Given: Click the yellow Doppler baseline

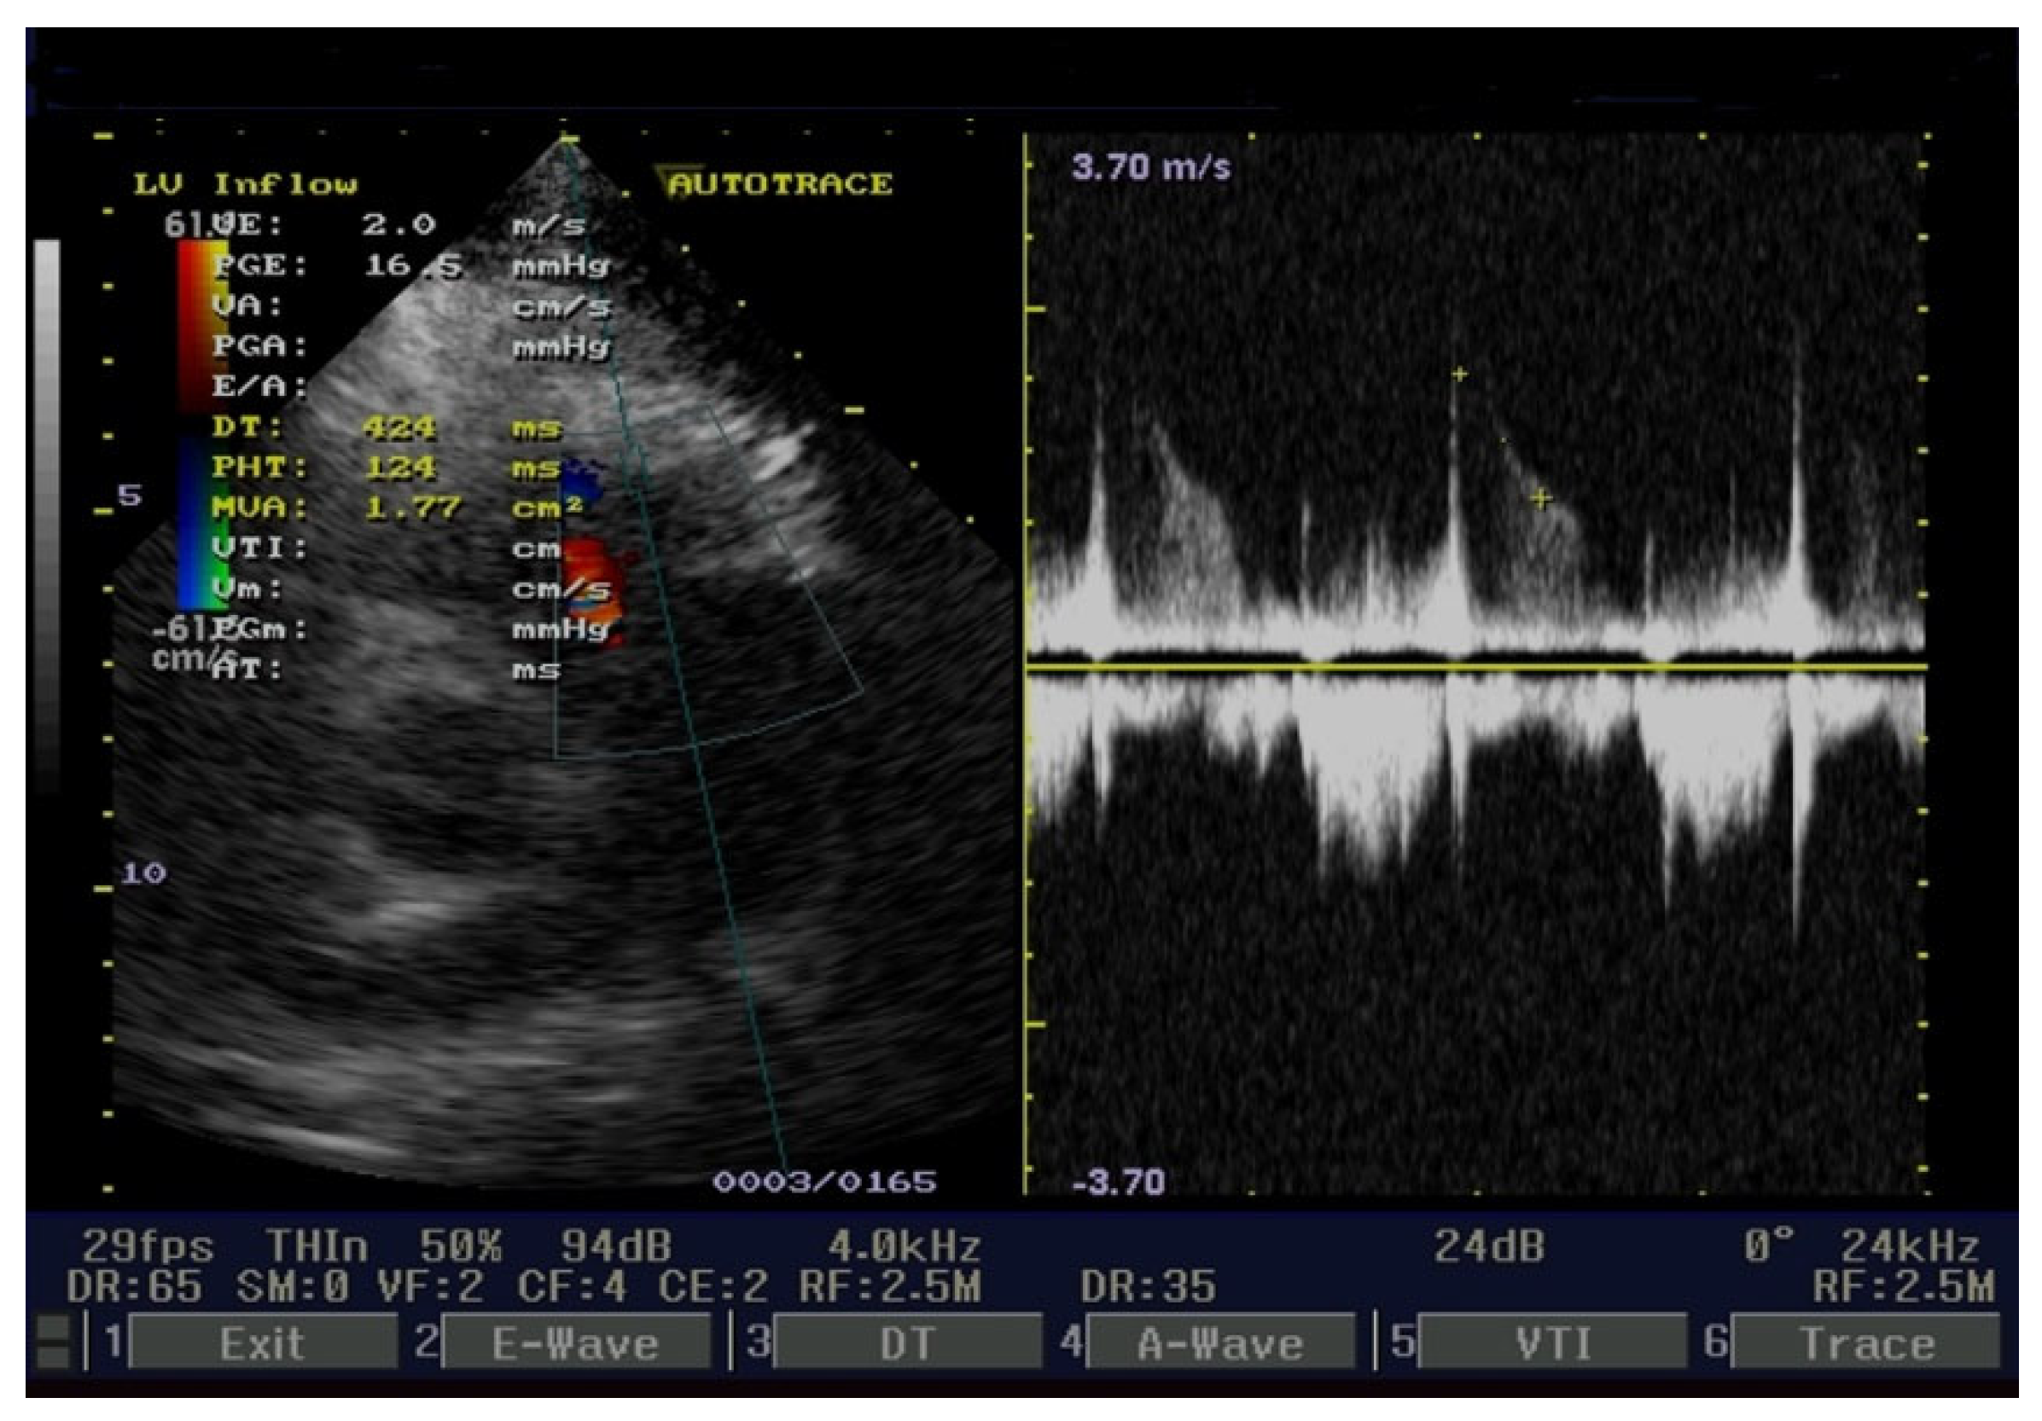Looking at the screenshot, I should coord(1476,666).
